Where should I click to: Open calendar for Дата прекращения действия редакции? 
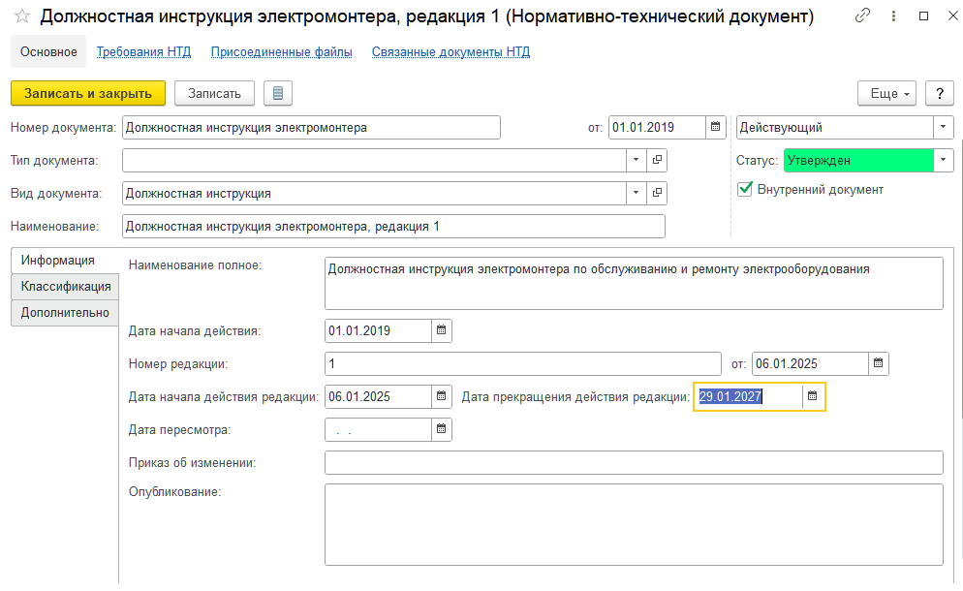813,396
